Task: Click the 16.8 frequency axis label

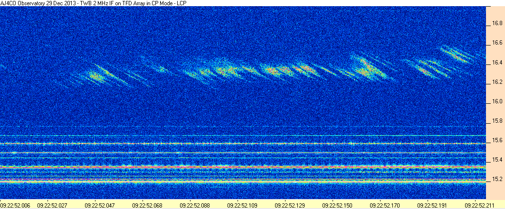Action: coord(497,23)
